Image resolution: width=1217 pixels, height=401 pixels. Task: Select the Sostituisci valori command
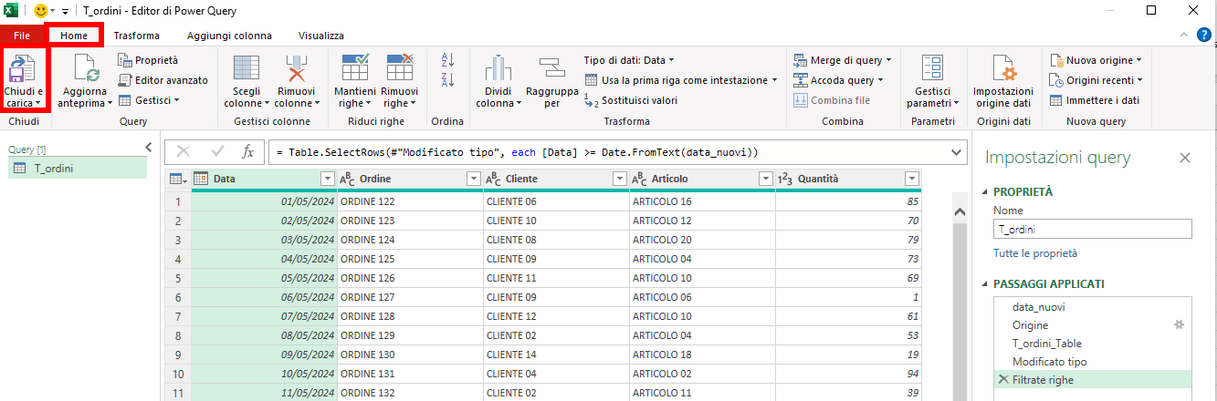click(x=631, y=100)
